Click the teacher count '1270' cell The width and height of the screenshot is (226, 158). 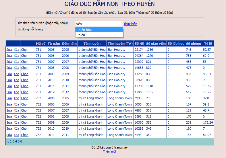pos(149,56)
